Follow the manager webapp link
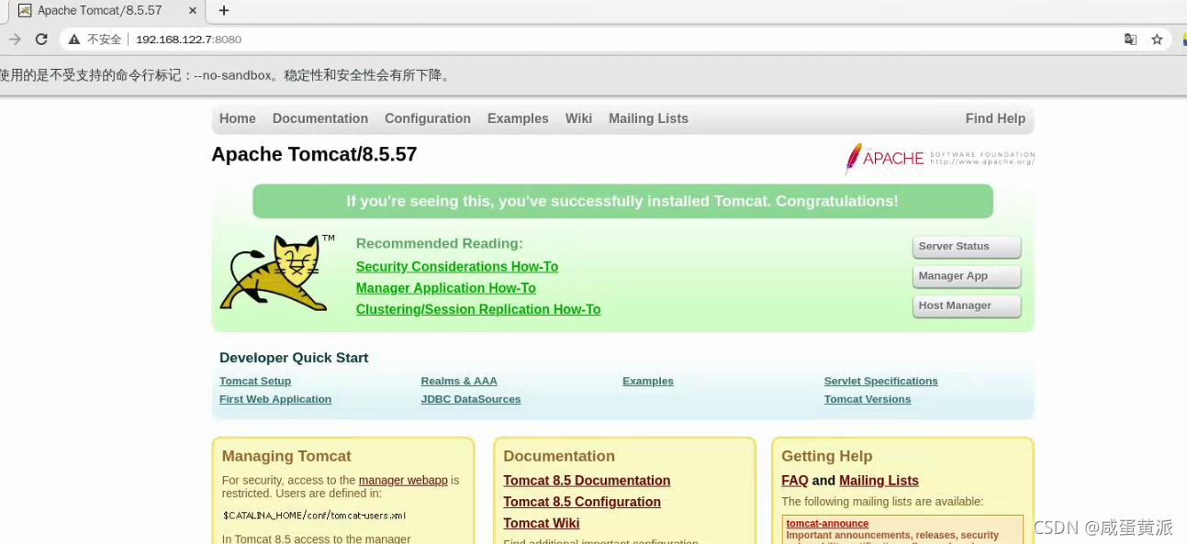Viewport: 1187px width, 544px height. coord(403,481)
